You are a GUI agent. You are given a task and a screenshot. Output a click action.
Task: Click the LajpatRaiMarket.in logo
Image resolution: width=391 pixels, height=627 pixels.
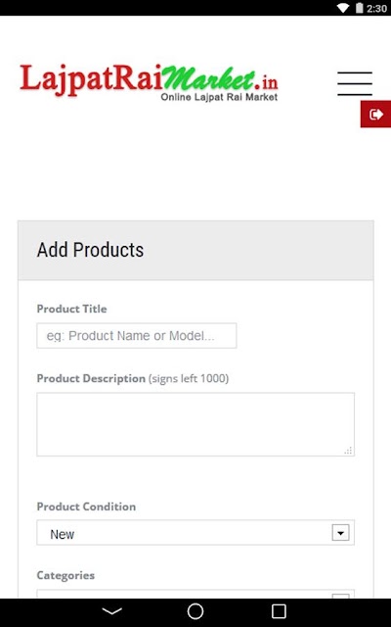point(149,81)
